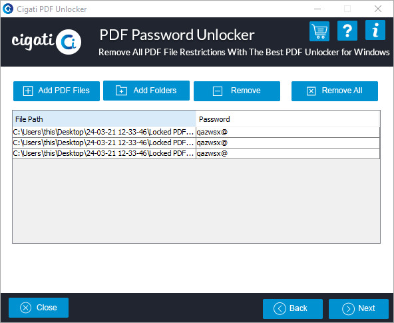Edit the first row password field

pos(288,133)
